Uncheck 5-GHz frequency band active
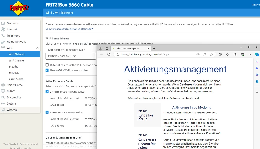260x149 pixels. (x=47, y=112)
